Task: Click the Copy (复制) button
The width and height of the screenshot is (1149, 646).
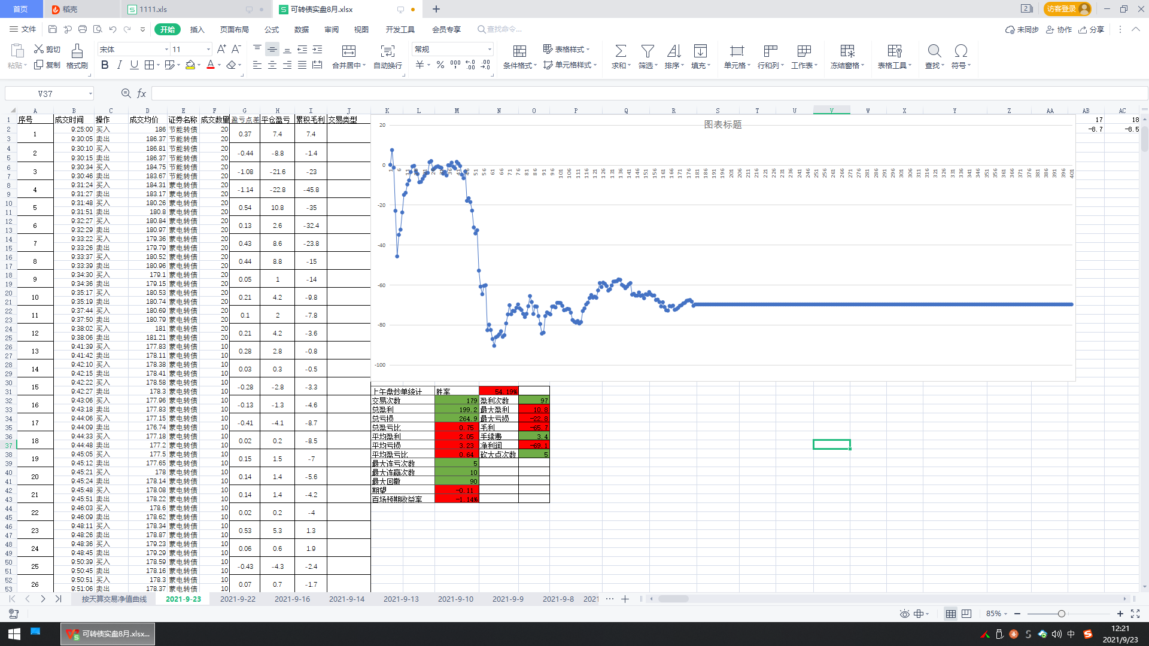Action: [x=47, y=65]
